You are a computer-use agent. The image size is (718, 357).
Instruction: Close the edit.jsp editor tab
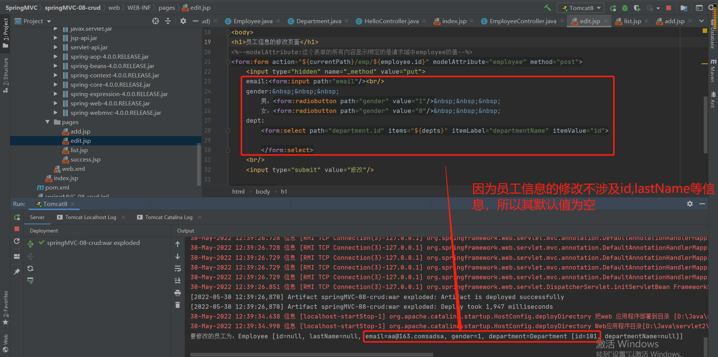(x=606, y=21)
